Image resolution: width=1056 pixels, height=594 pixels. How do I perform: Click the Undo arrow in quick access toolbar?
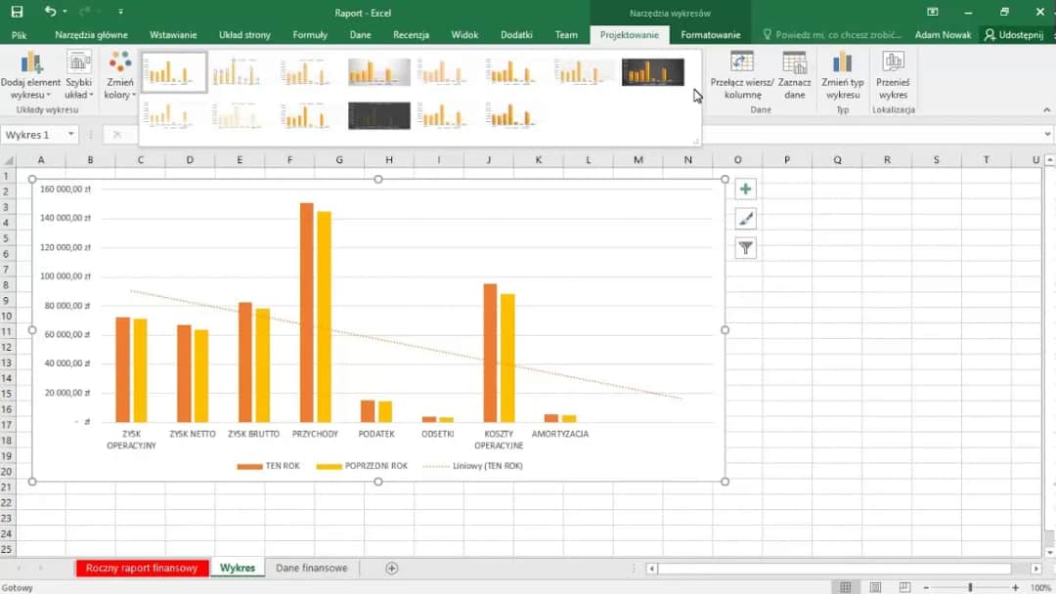tap(50, 12)
